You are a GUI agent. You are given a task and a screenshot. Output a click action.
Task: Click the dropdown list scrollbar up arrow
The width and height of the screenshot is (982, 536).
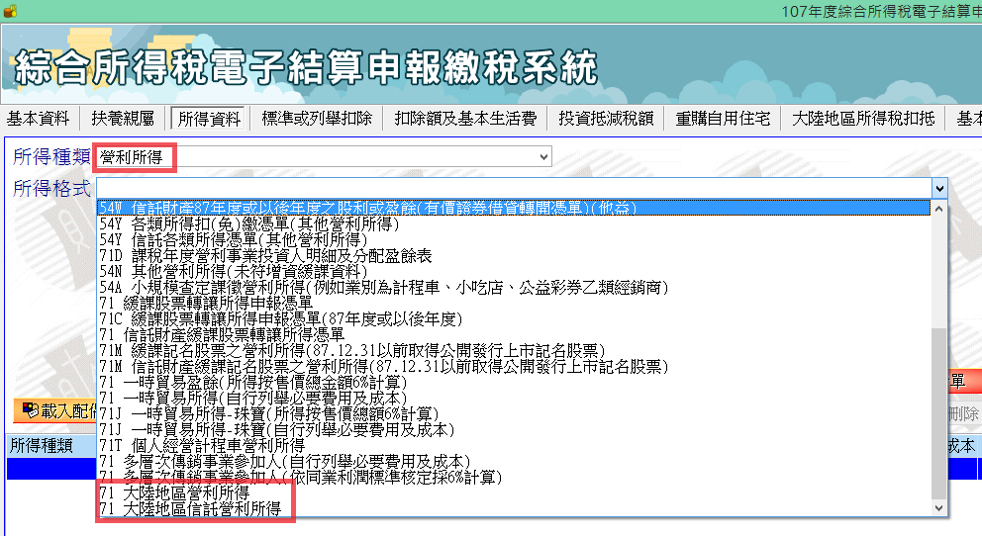tap(939, 209)
